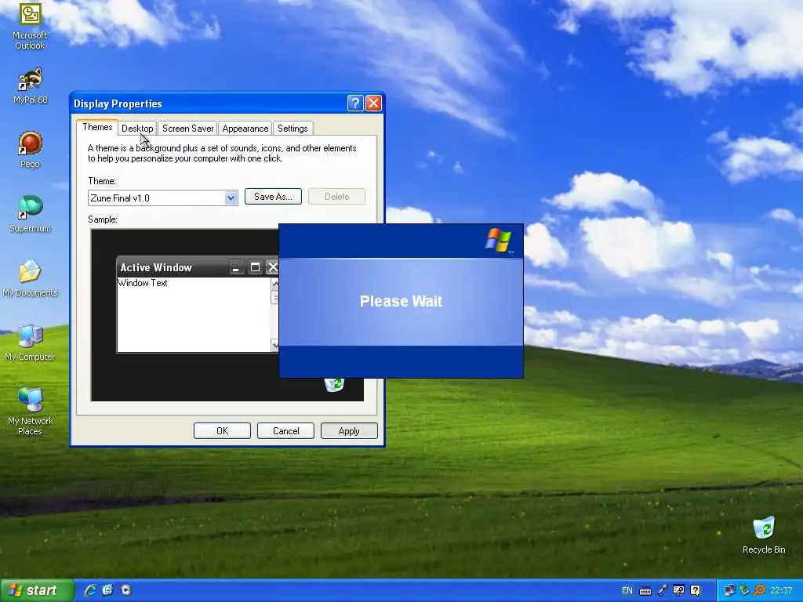Click the EN language indicator
The image size is (803, 602).
point(627,591)
